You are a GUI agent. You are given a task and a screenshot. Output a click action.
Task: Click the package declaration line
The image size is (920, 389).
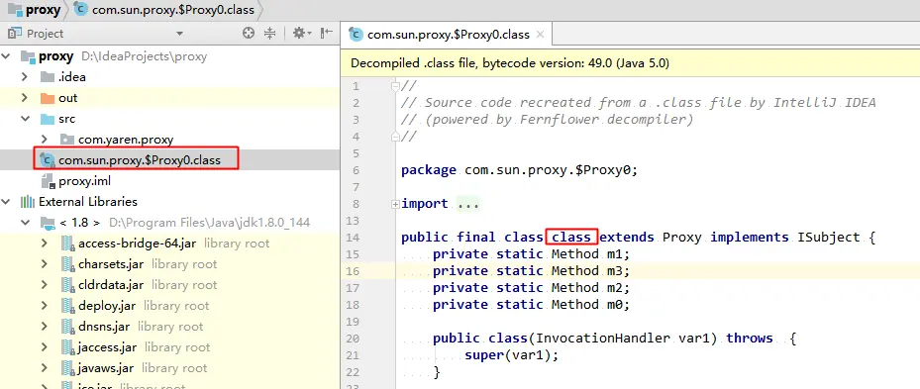pyautogui.click(x=519, y=170)
